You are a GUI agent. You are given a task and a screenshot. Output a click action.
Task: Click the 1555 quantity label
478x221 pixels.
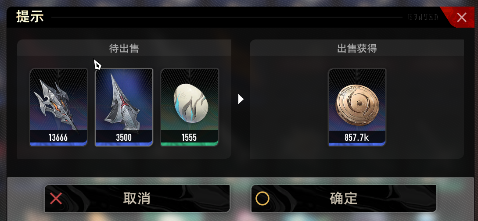(189, 138)
